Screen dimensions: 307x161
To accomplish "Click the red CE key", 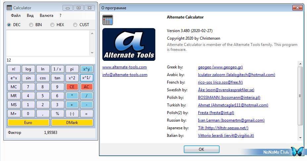I will [72, 87].
